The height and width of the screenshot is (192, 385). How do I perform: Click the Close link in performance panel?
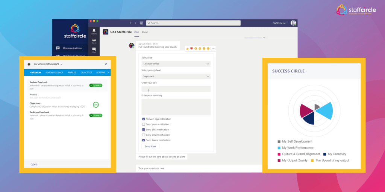[33, 165]
